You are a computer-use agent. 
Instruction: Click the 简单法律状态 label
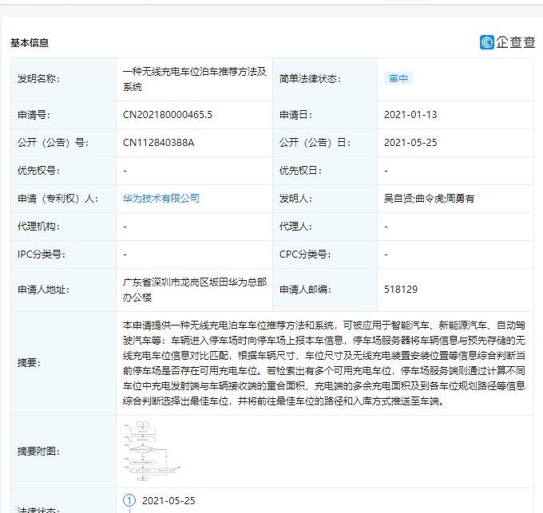(x=310, y=78)
